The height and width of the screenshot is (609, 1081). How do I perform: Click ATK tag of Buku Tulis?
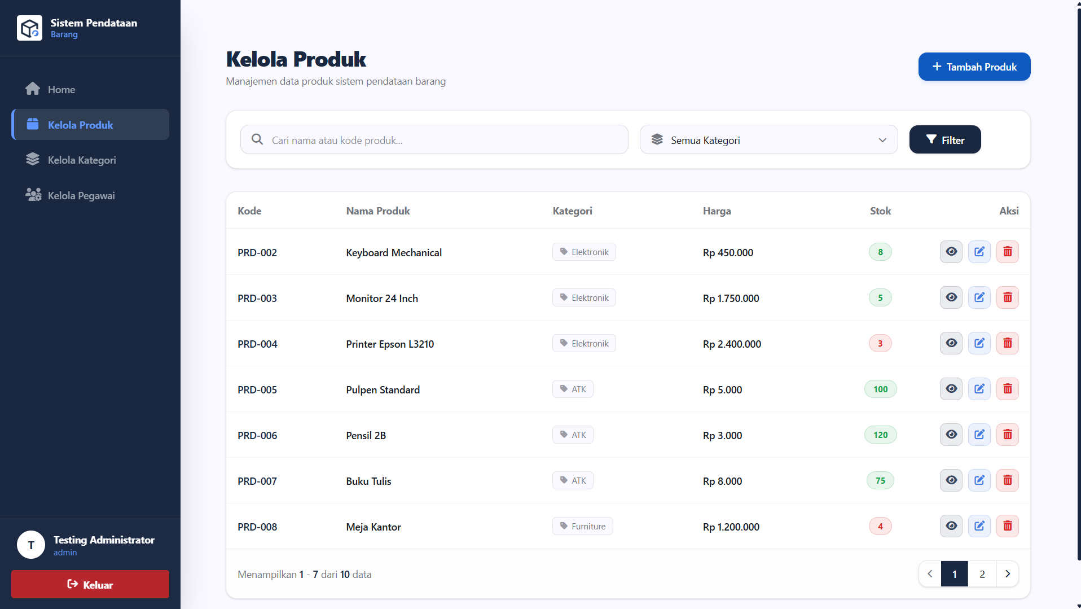573,480
